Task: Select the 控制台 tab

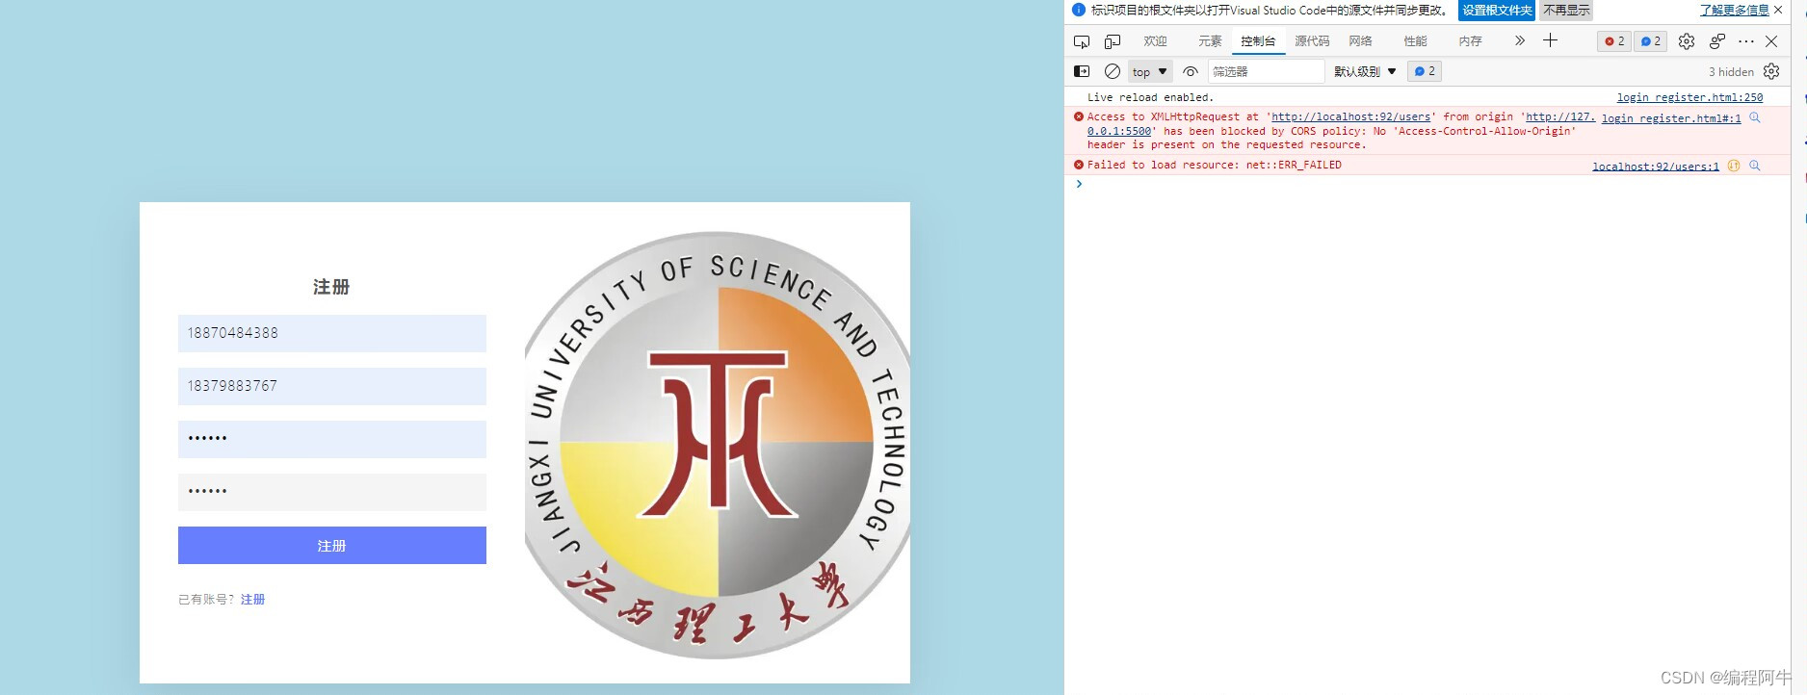Action: [x=1258, y=41]
